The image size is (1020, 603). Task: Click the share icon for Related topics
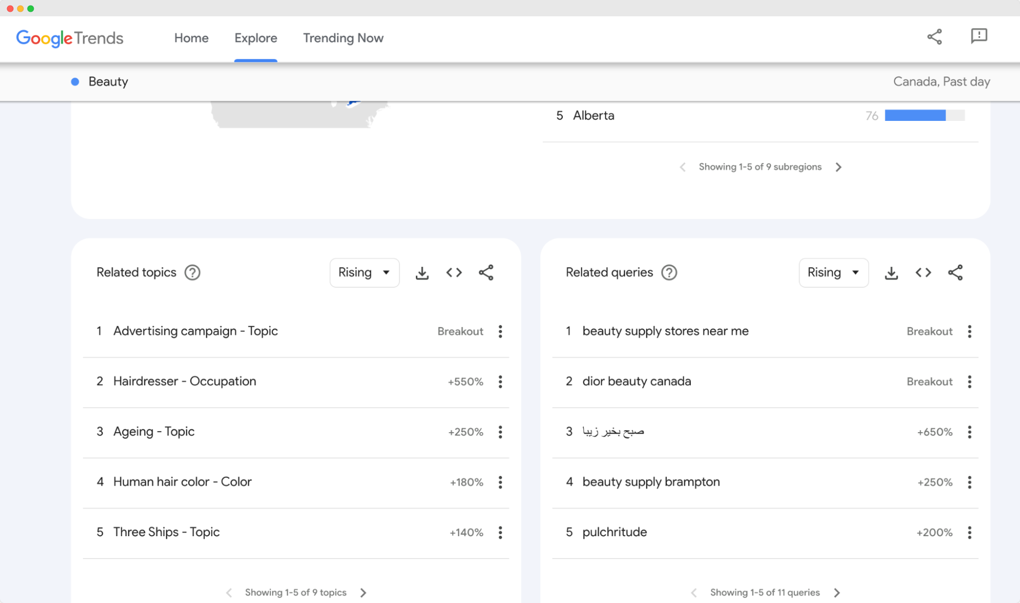coord(487,272)
